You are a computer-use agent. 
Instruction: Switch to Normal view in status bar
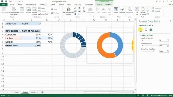pos(138,95)
